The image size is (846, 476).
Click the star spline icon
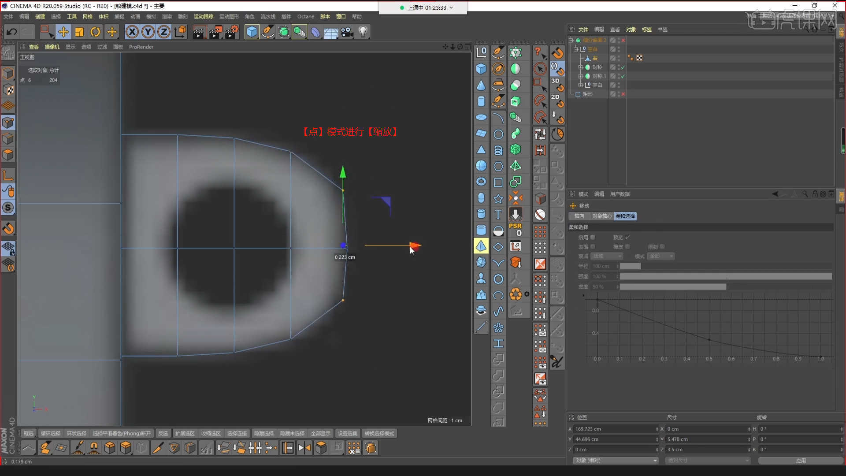(x=498, y=198)
